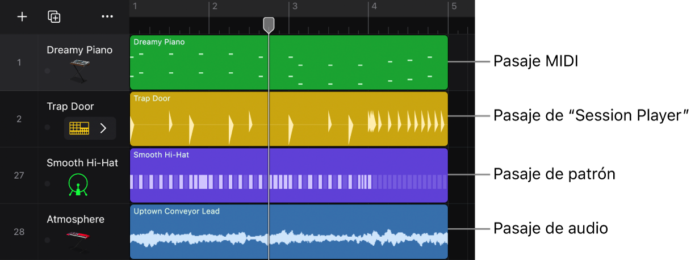695x260 pixels.
Task: Select the purple Smooth Hi-Hat pattern region
Action: 289,175
